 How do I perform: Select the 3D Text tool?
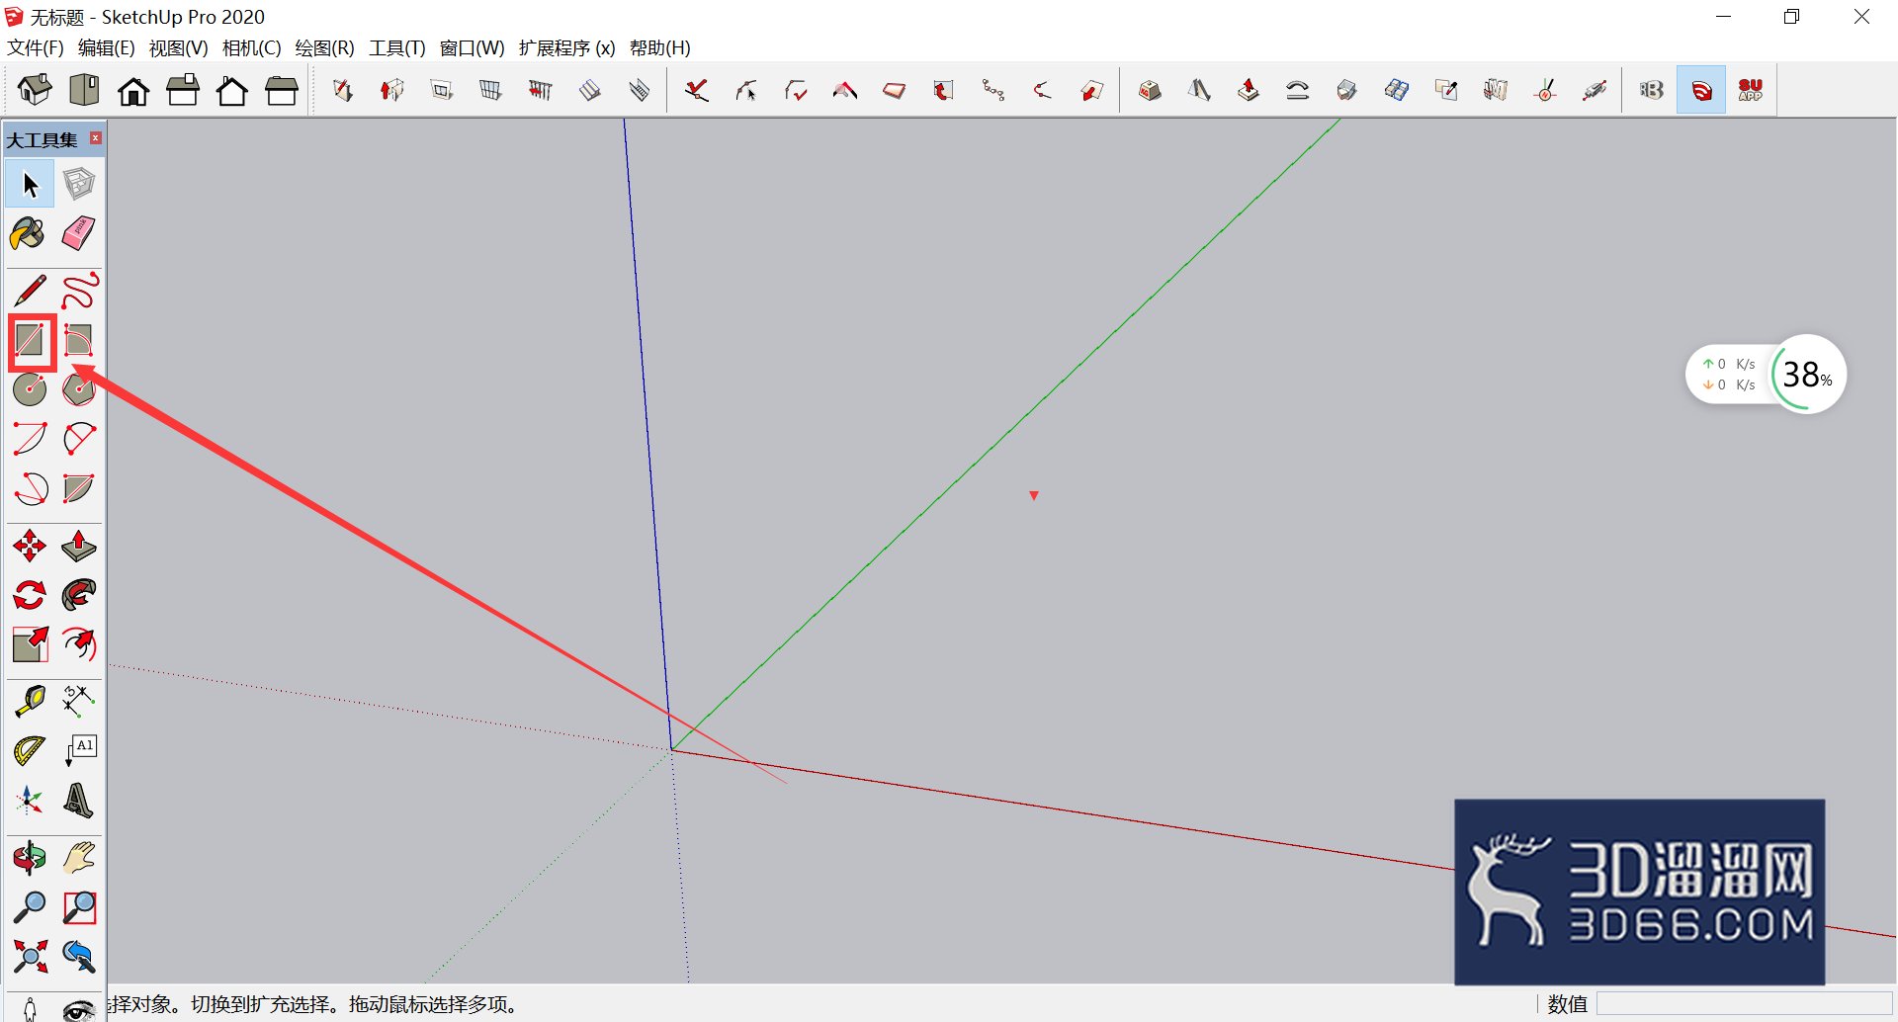79,801
